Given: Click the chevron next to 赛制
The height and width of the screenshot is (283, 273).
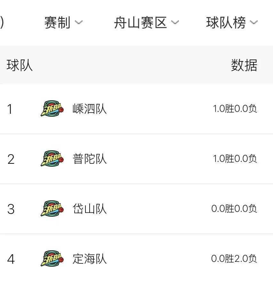Looking at the screenshot, I should click(x=78, y=22).
